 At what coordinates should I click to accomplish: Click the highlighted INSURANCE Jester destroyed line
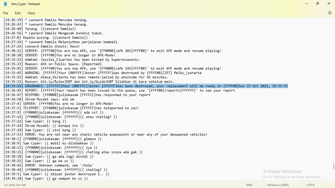pos(146,86)
